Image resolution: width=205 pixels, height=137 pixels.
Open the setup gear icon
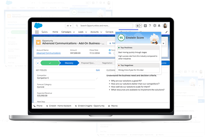155,26
